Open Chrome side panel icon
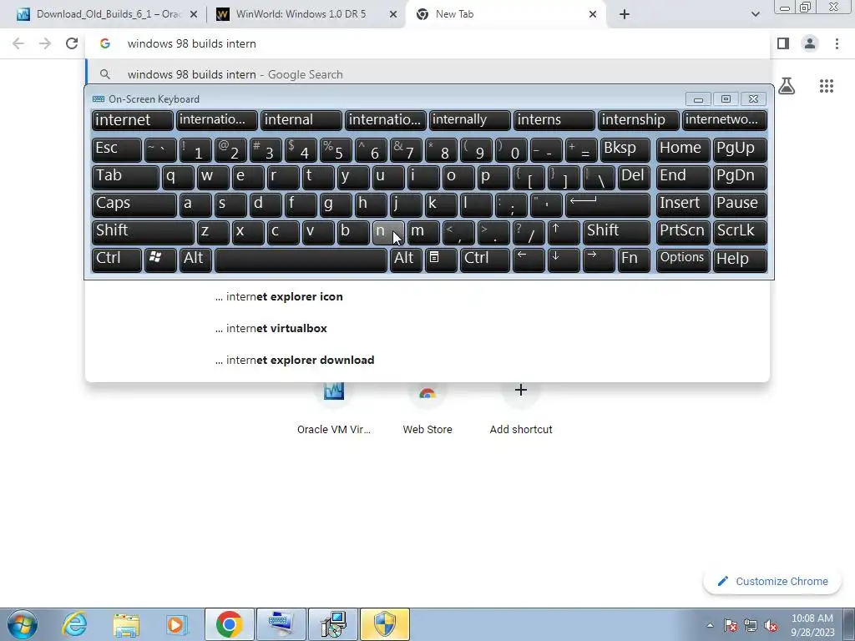 click(x=783, y=43)
